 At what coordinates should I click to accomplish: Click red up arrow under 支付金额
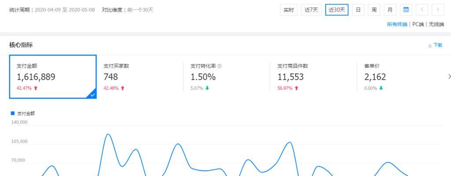point(36,88)
